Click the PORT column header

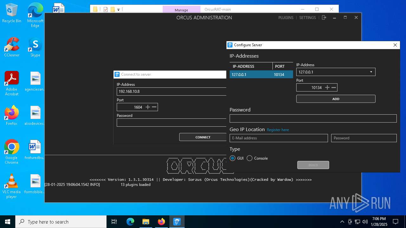283,66
